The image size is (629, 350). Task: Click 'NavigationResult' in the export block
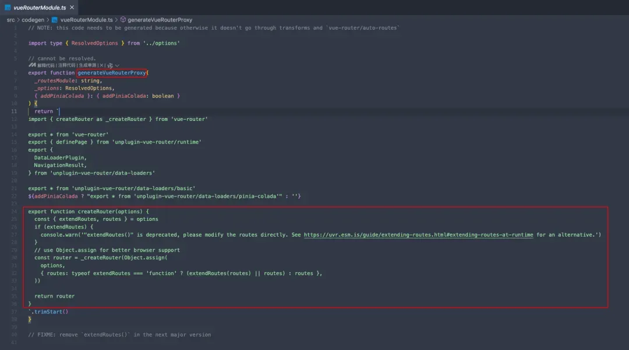coord(59,165)
